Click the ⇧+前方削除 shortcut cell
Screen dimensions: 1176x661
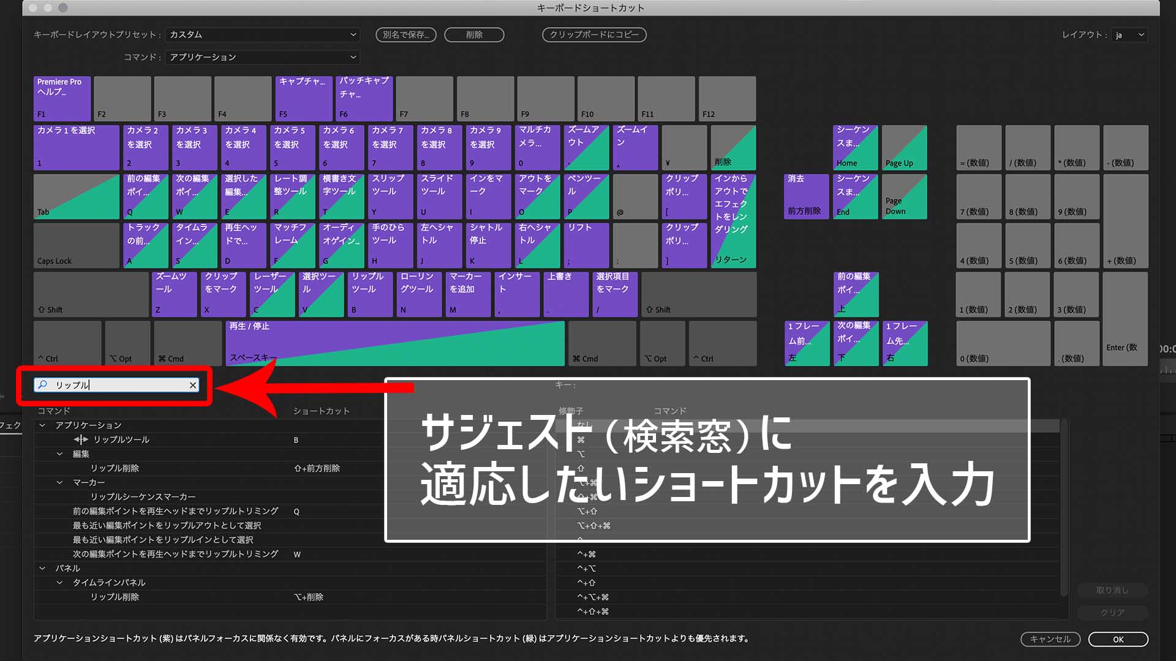pyautogui.click(x=317, y=468)
